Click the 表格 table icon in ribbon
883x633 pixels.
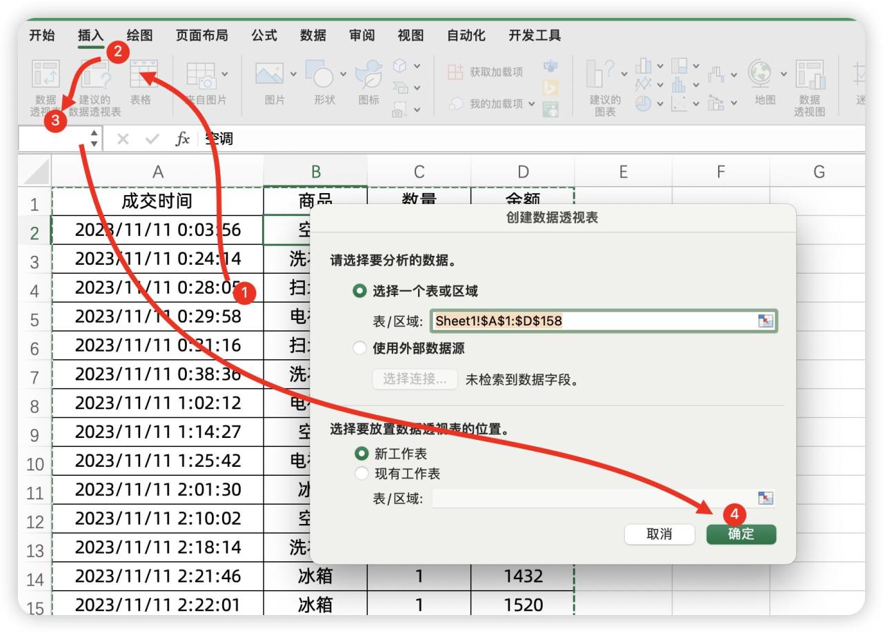pyautogui.click(x=143, y=73)
